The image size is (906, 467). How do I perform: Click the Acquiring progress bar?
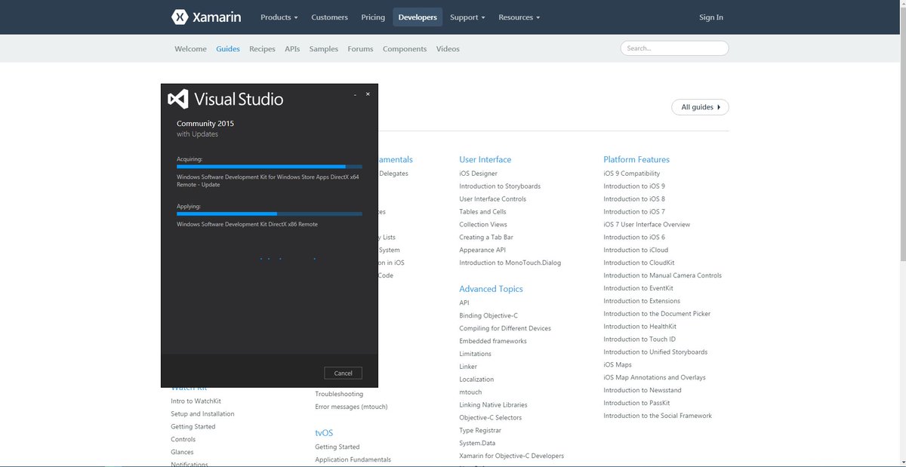[x=270, y=166]
